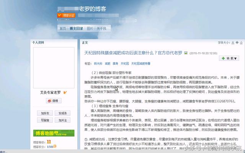
Task: Open the 关于我 about tab
Action: [x=101, y=29]
